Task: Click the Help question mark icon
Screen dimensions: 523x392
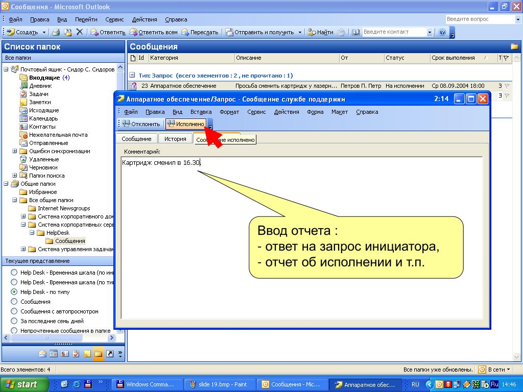Action: pos(442,32)
